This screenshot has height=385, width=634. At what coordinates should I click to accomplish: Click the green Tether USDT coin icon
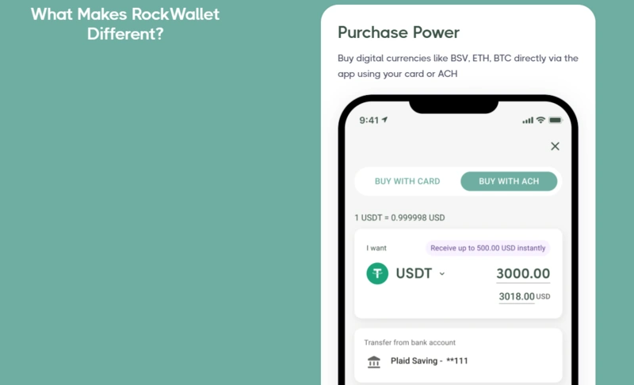(x=377, y=273)
